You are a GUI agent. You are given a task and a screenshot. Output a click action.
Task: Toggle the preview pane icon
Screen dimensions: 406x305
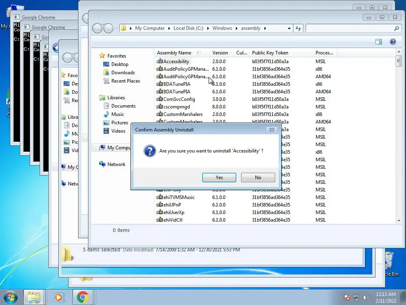[379, 42]
